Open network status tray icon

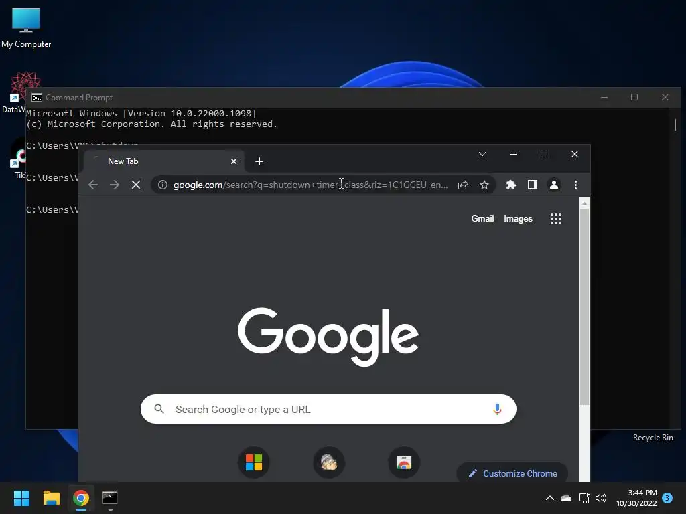point(584,498)
